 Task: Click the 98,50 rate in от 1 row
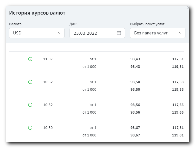(135, 82)
